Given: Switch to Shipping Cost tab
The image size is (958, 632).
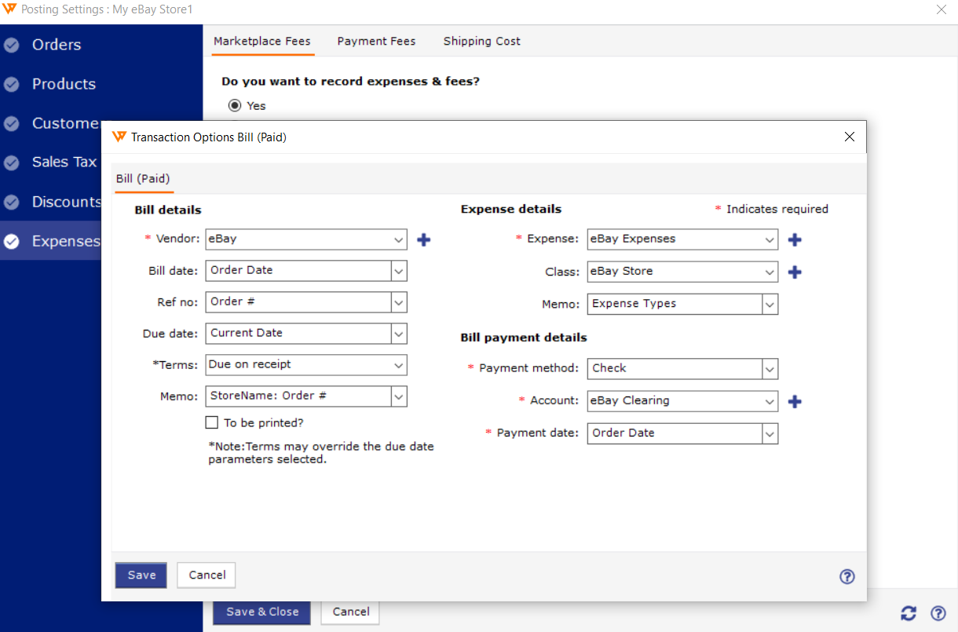Looking at the screenshot, I should 482,42.
